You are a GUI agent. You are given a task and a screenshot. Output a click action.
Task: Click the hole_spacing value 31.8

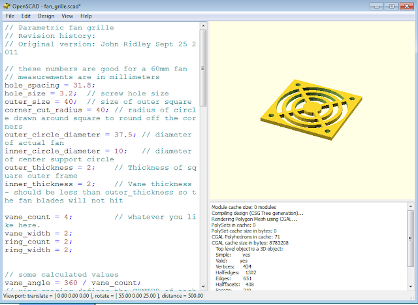click(82, 86)
